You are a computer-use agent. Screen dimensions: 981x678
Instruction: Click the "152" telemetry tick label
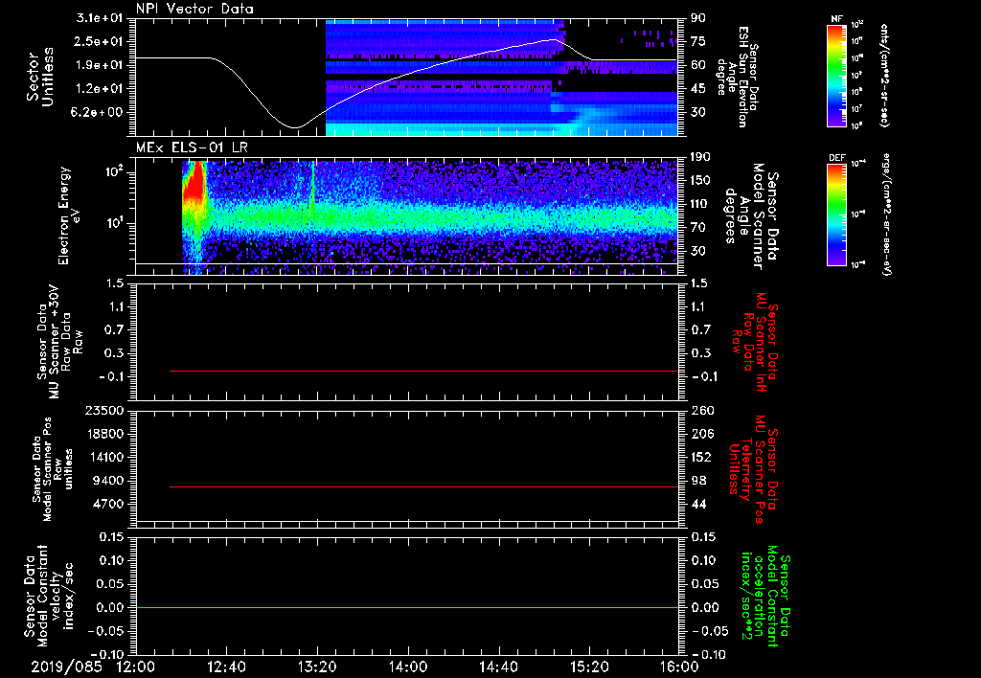(701, 457)
